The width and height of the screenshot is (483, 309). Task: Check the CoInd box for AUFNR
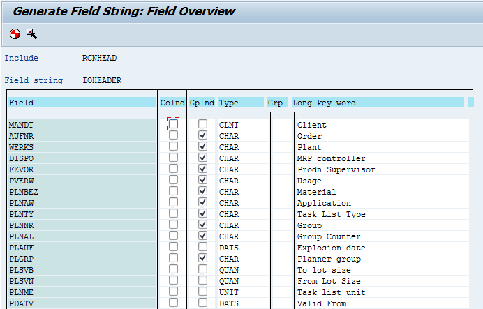point(173,135)
